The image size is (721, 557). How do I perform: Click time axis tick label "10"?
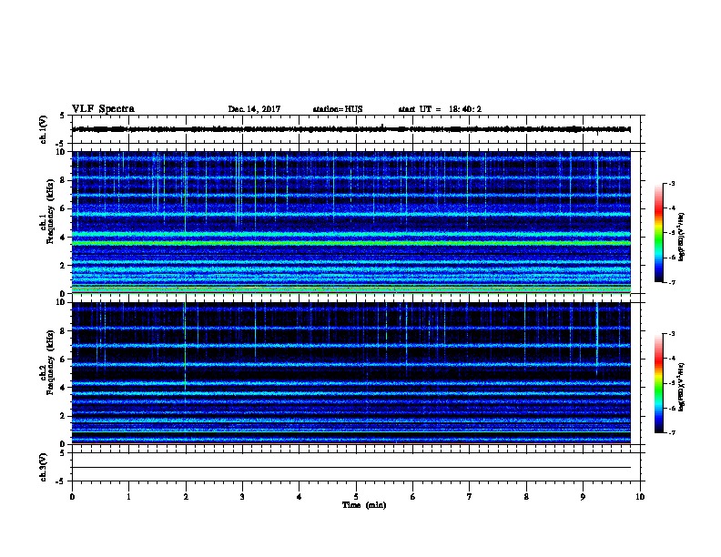(640, 496)
